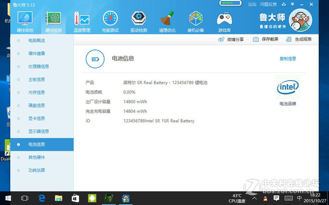Click the 鲁大师 mascot avatar

pyautogui.click(x=301, y=20)
